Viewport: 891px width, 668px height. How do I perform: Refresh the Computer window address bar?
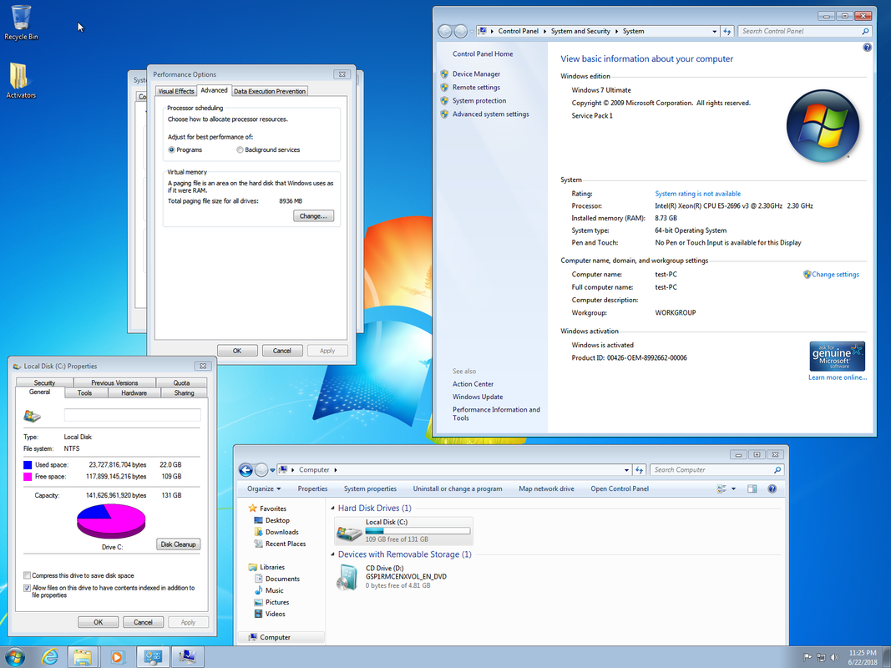click(640, 470)
